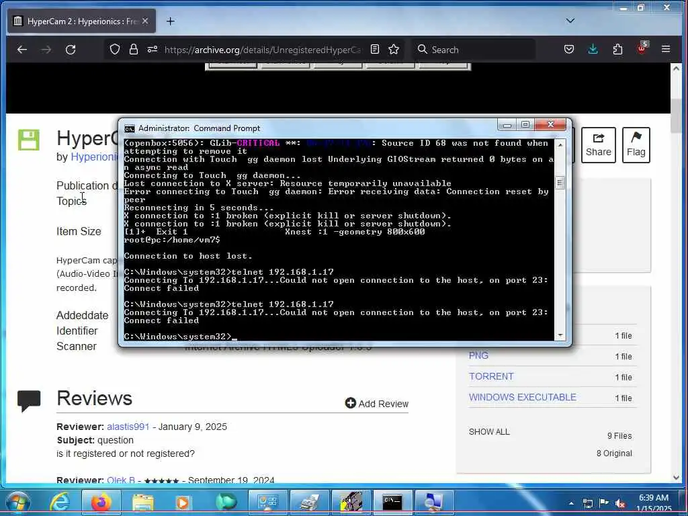Click the Firefox Search box
The image size is (688, 516).
(473, 50)
